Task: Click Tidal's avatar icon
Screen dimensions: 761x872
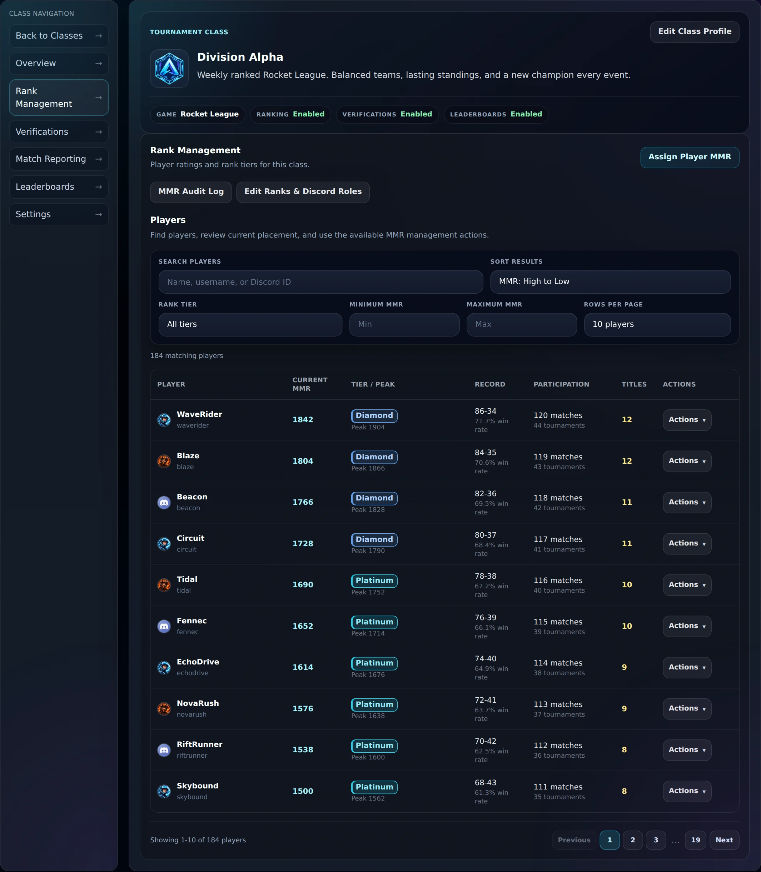Action: tap(164, 584)
